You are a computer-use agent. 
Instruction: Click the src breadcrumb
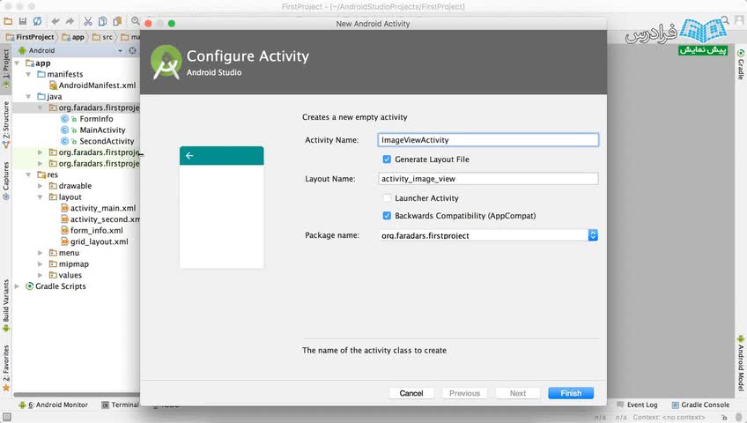[x=103, y=37]
